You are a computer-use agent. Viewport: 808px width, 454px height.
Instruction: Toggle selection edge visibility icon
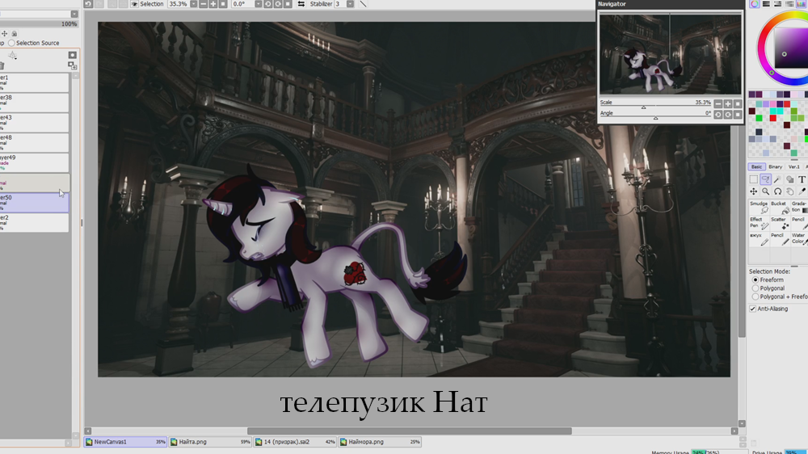pos(134,3)
